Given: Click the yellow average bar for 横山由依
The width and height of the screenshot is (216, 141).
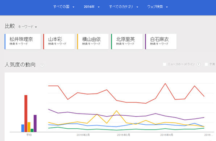Looking at the screenshot, I should click(29, 127).
